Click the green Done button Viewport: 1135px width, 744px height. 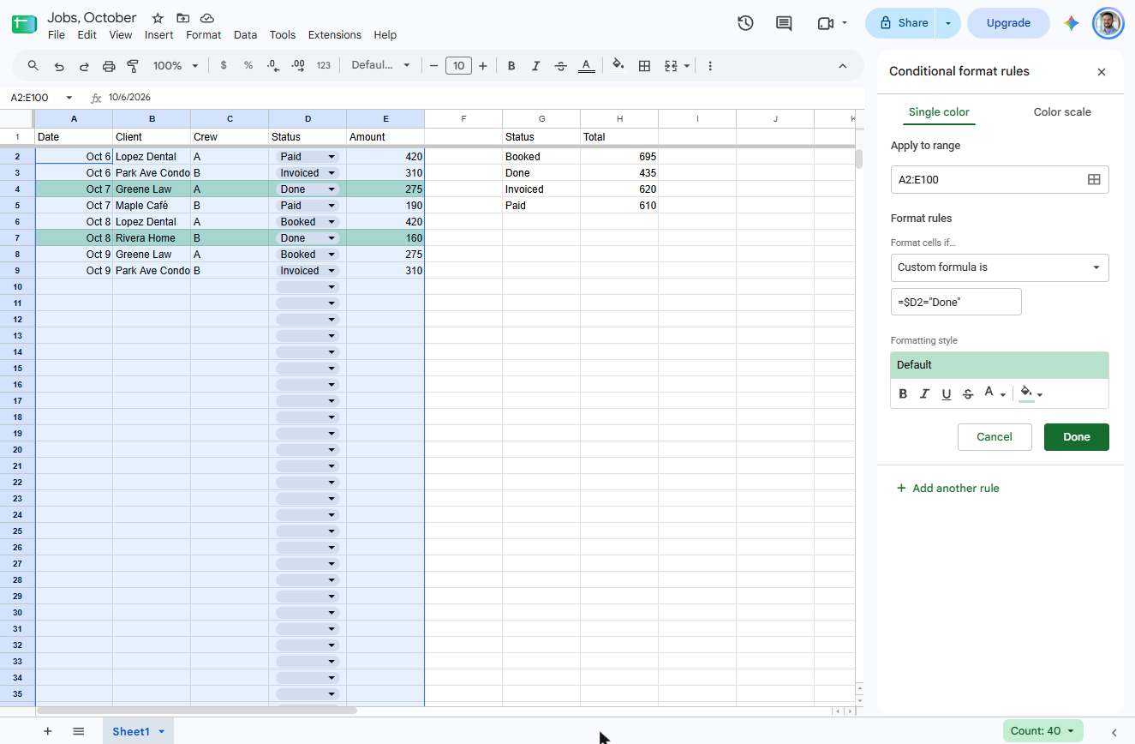(1077, 437)
